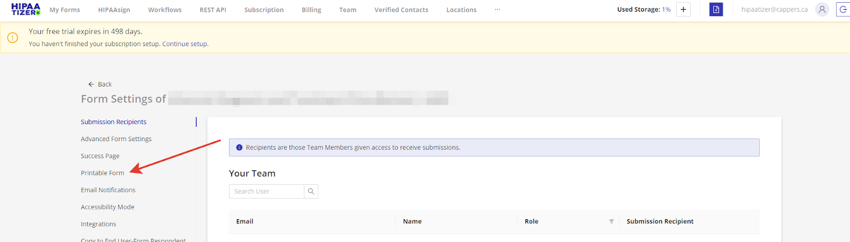Click the warning icon in the trial banner
This screenshot has height=242, width=850.
[x=13, y=38]
